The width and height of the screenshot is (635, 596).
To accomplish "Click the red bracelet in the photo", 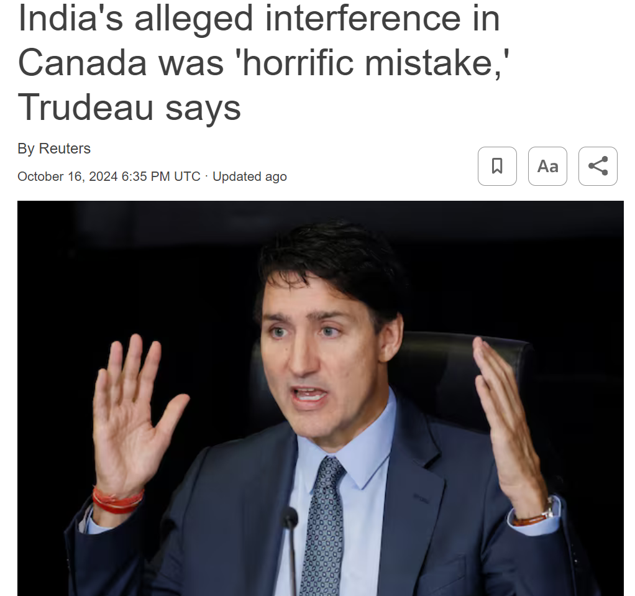I will [117, 501].
